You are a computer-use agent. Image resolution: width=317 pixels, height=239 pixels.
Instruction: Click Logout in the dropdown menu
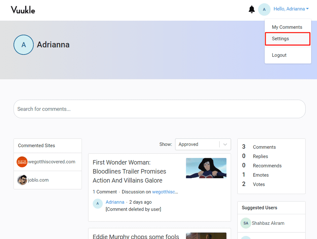click(x=279, y=55)
